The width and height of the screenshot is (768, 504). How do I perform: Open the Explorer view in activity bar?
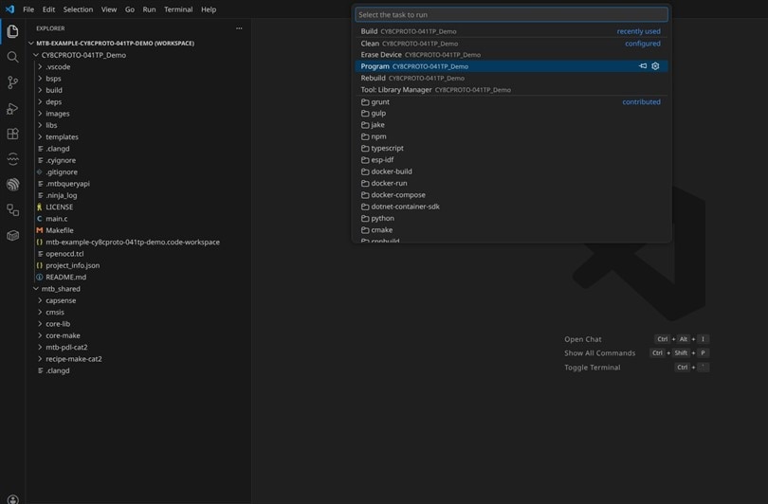pos(12,31)
